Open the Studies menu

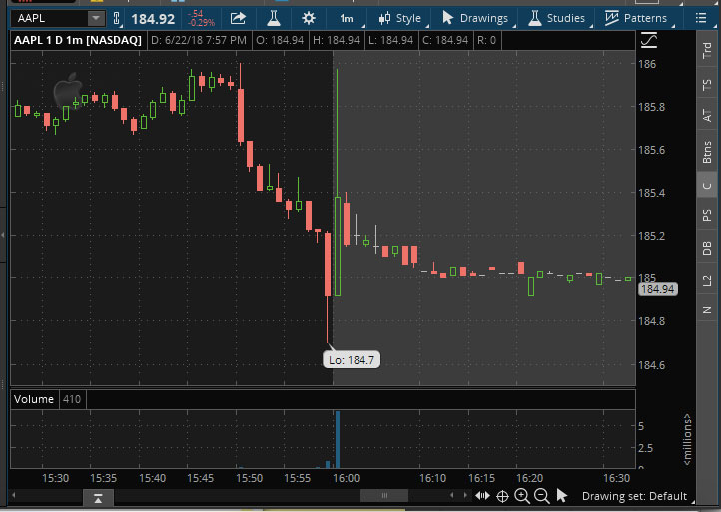click(x=557, y=18)
